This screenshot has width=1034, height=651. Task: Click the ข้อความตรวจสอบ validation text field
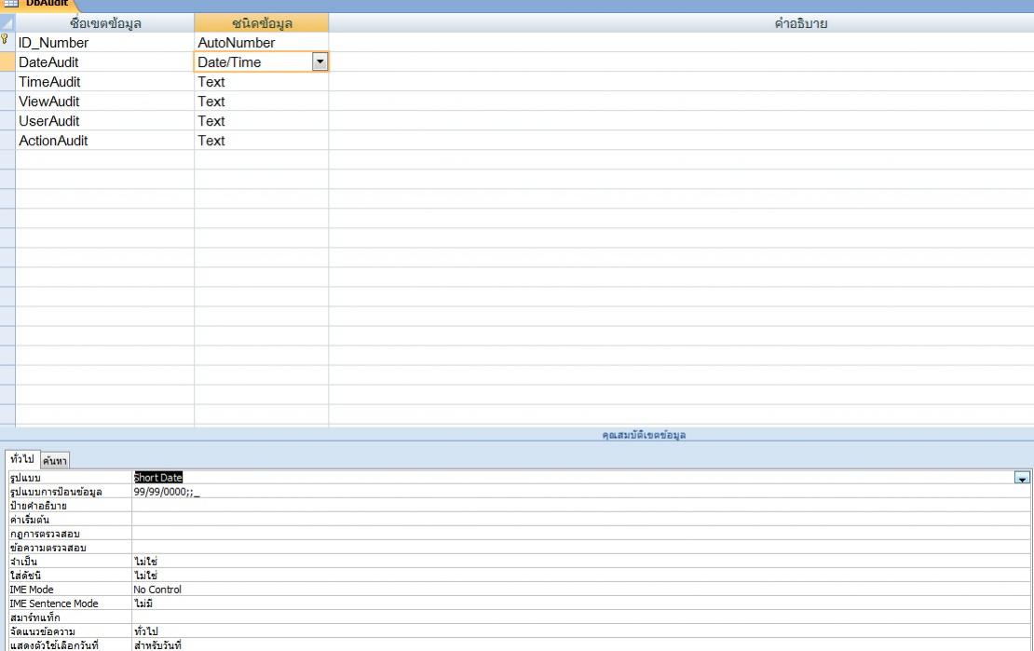[x=581, y=548]
